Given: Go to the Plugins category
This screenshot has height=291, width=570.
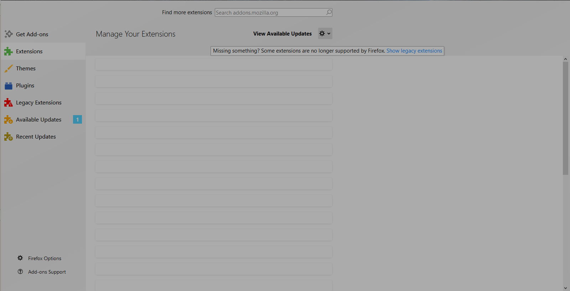Looking at the screenshot, I should [43, 85].
